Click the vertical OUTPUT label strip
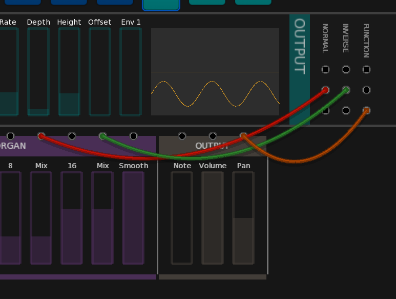 (299, 69)
